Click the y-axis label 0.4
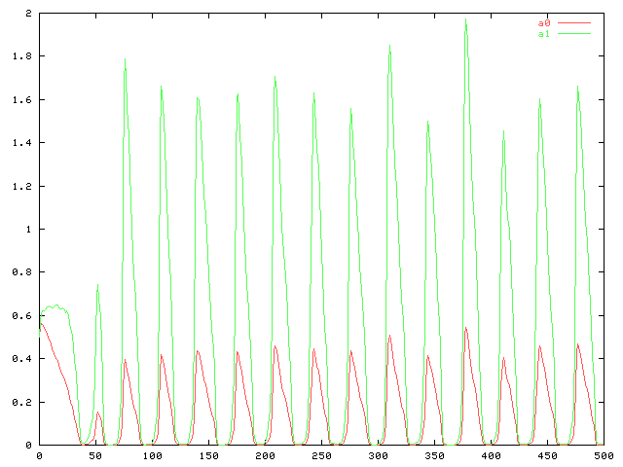 click(x=21, y=359)
